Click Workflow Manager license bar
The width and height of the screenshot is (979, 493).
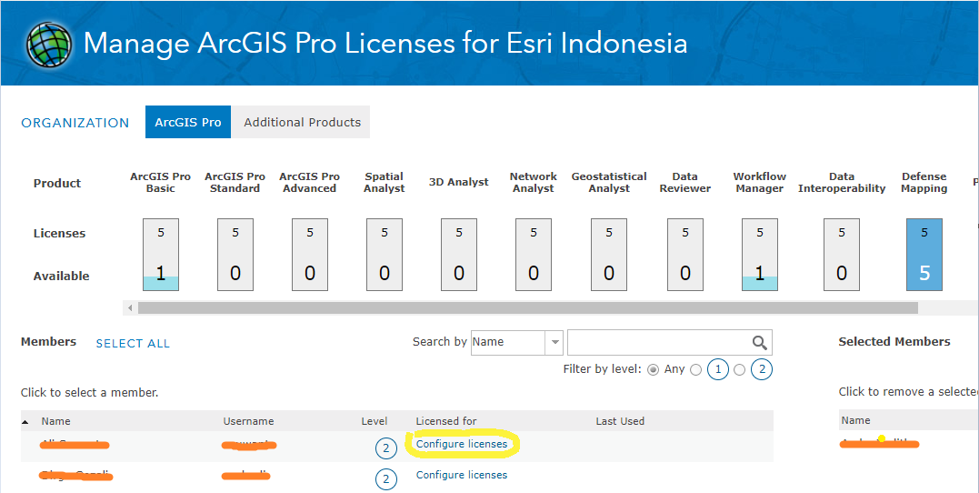[x=760, y=255]
